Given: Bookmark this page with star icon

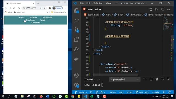Looking at the screenshot, I should (45, 8).
